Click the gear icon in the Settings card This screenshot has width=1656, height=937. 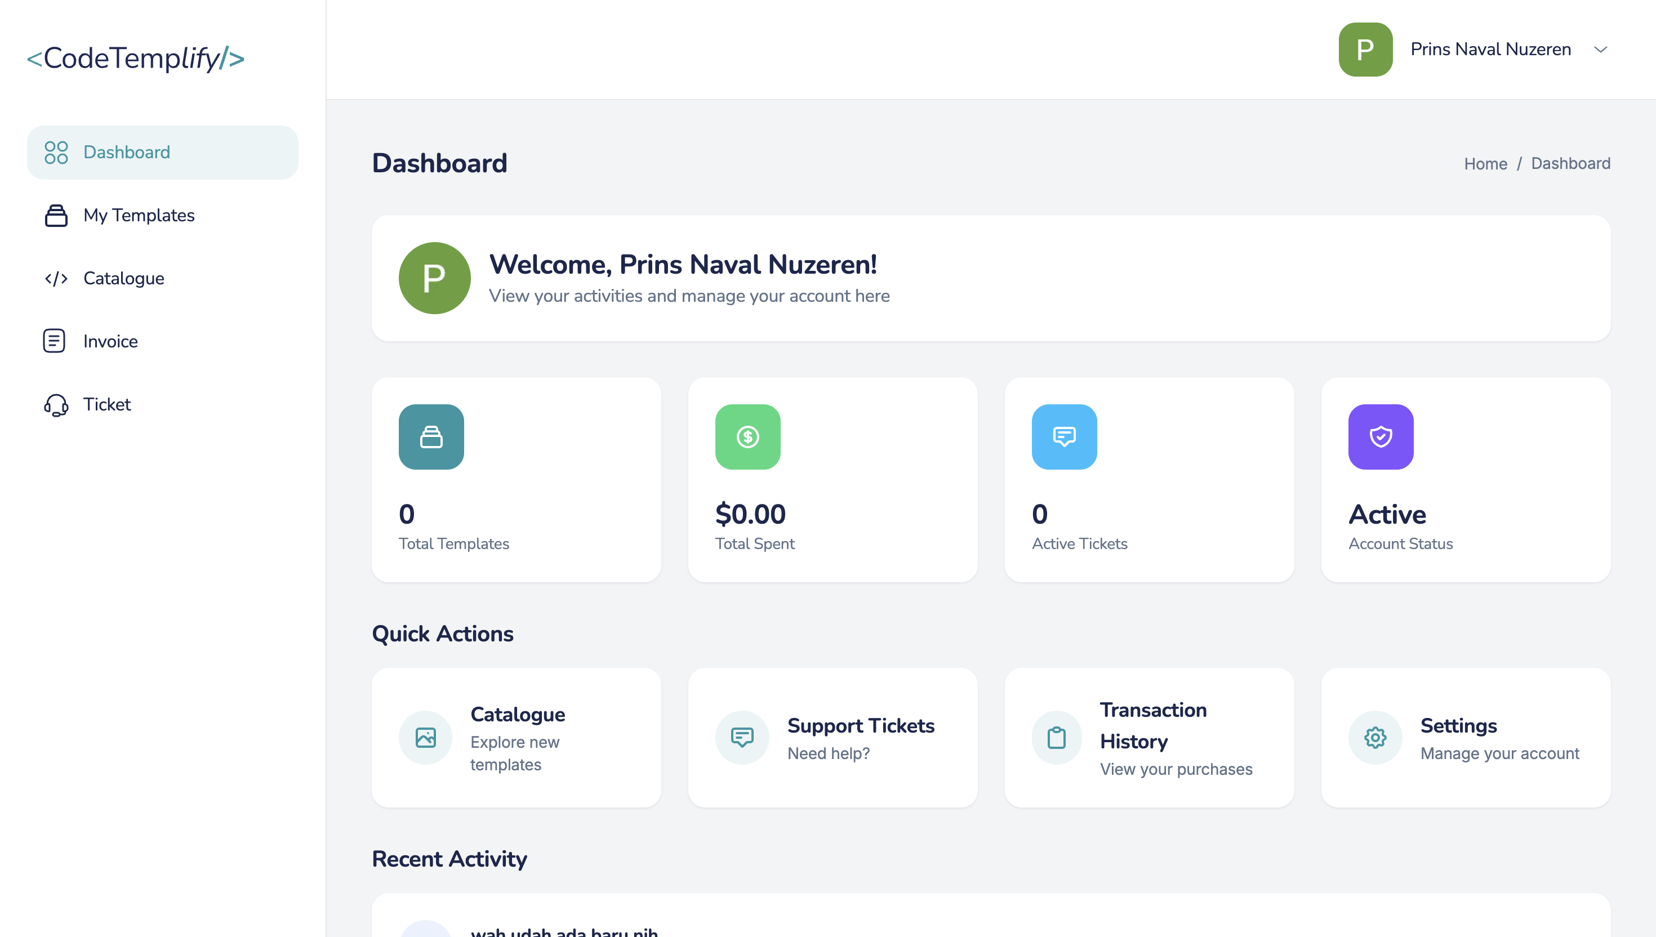[1375, 738]
